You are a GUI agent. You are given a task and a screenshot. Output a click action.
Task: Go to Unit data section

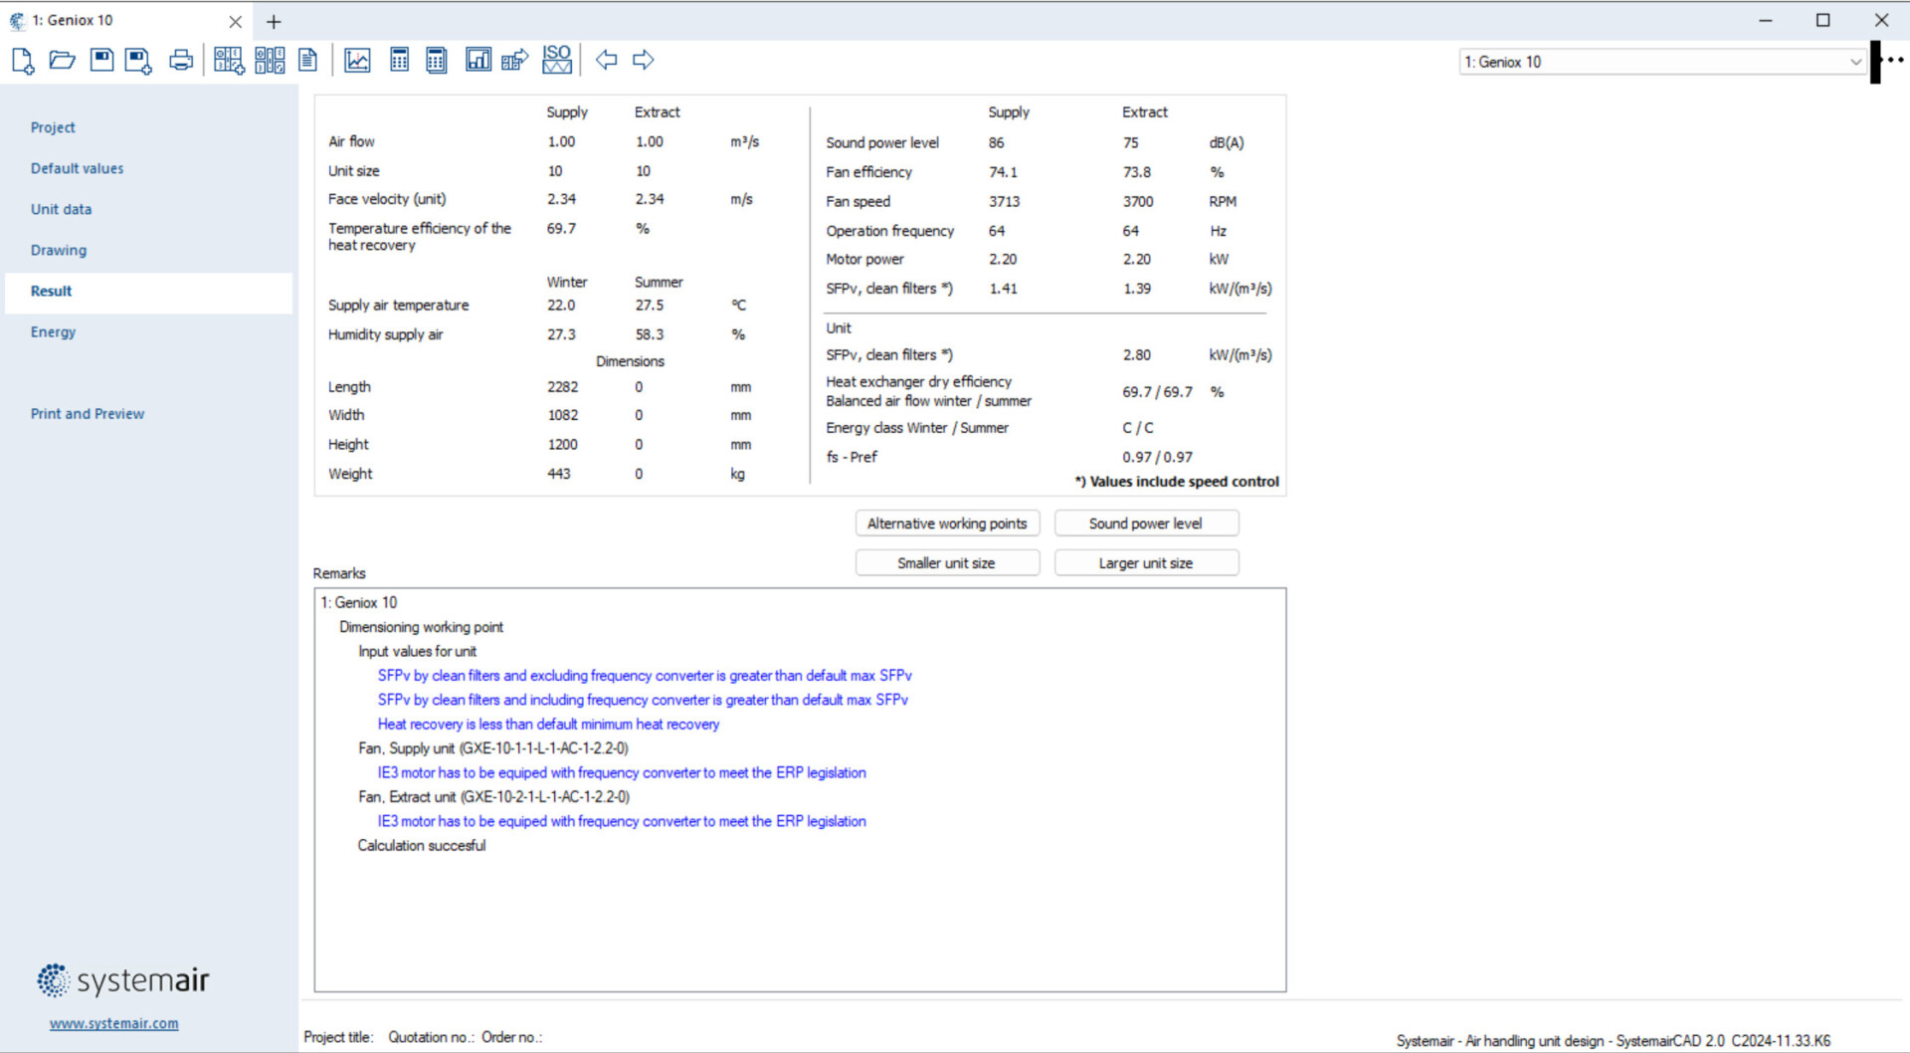pyautogui.click(x=61, y=209)
